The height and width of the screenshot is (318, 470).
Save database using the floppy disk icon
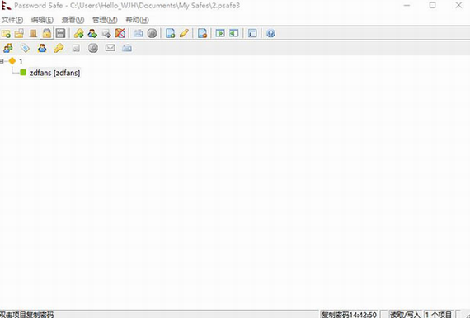pos(60,33)
